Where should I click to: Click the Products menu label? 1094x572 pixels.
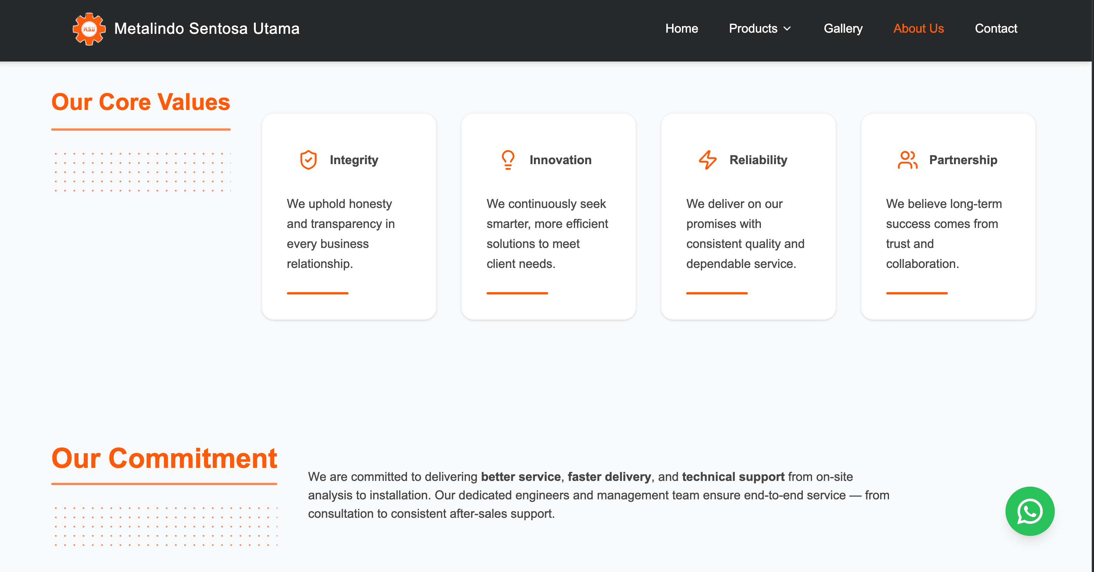pos(752,29)
